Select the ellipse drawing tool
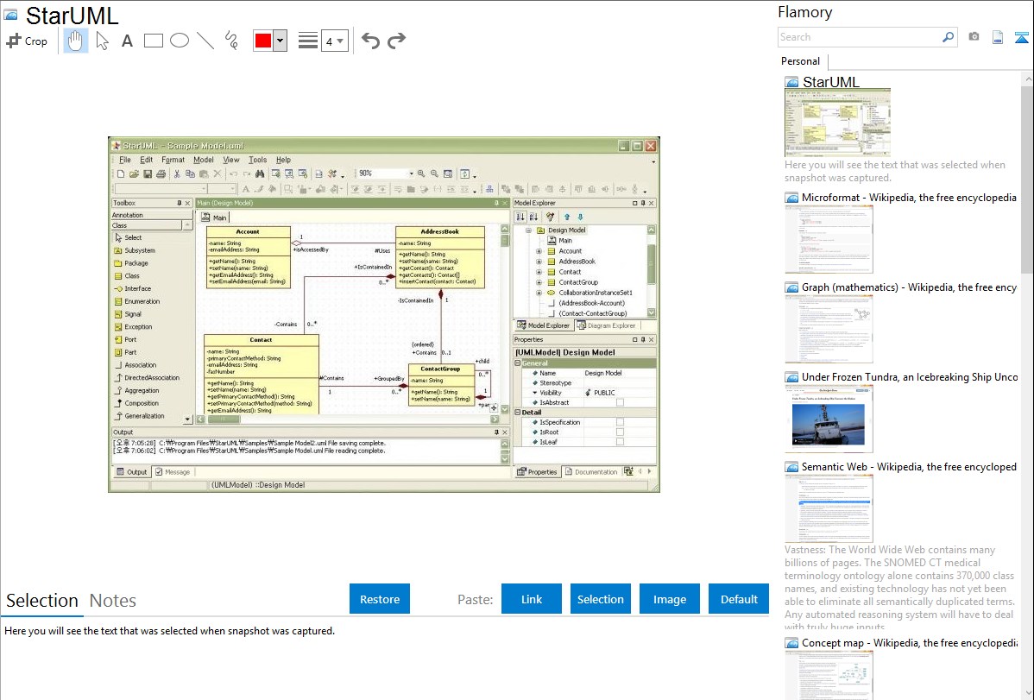1034x700 pixels. coord(180,41)
